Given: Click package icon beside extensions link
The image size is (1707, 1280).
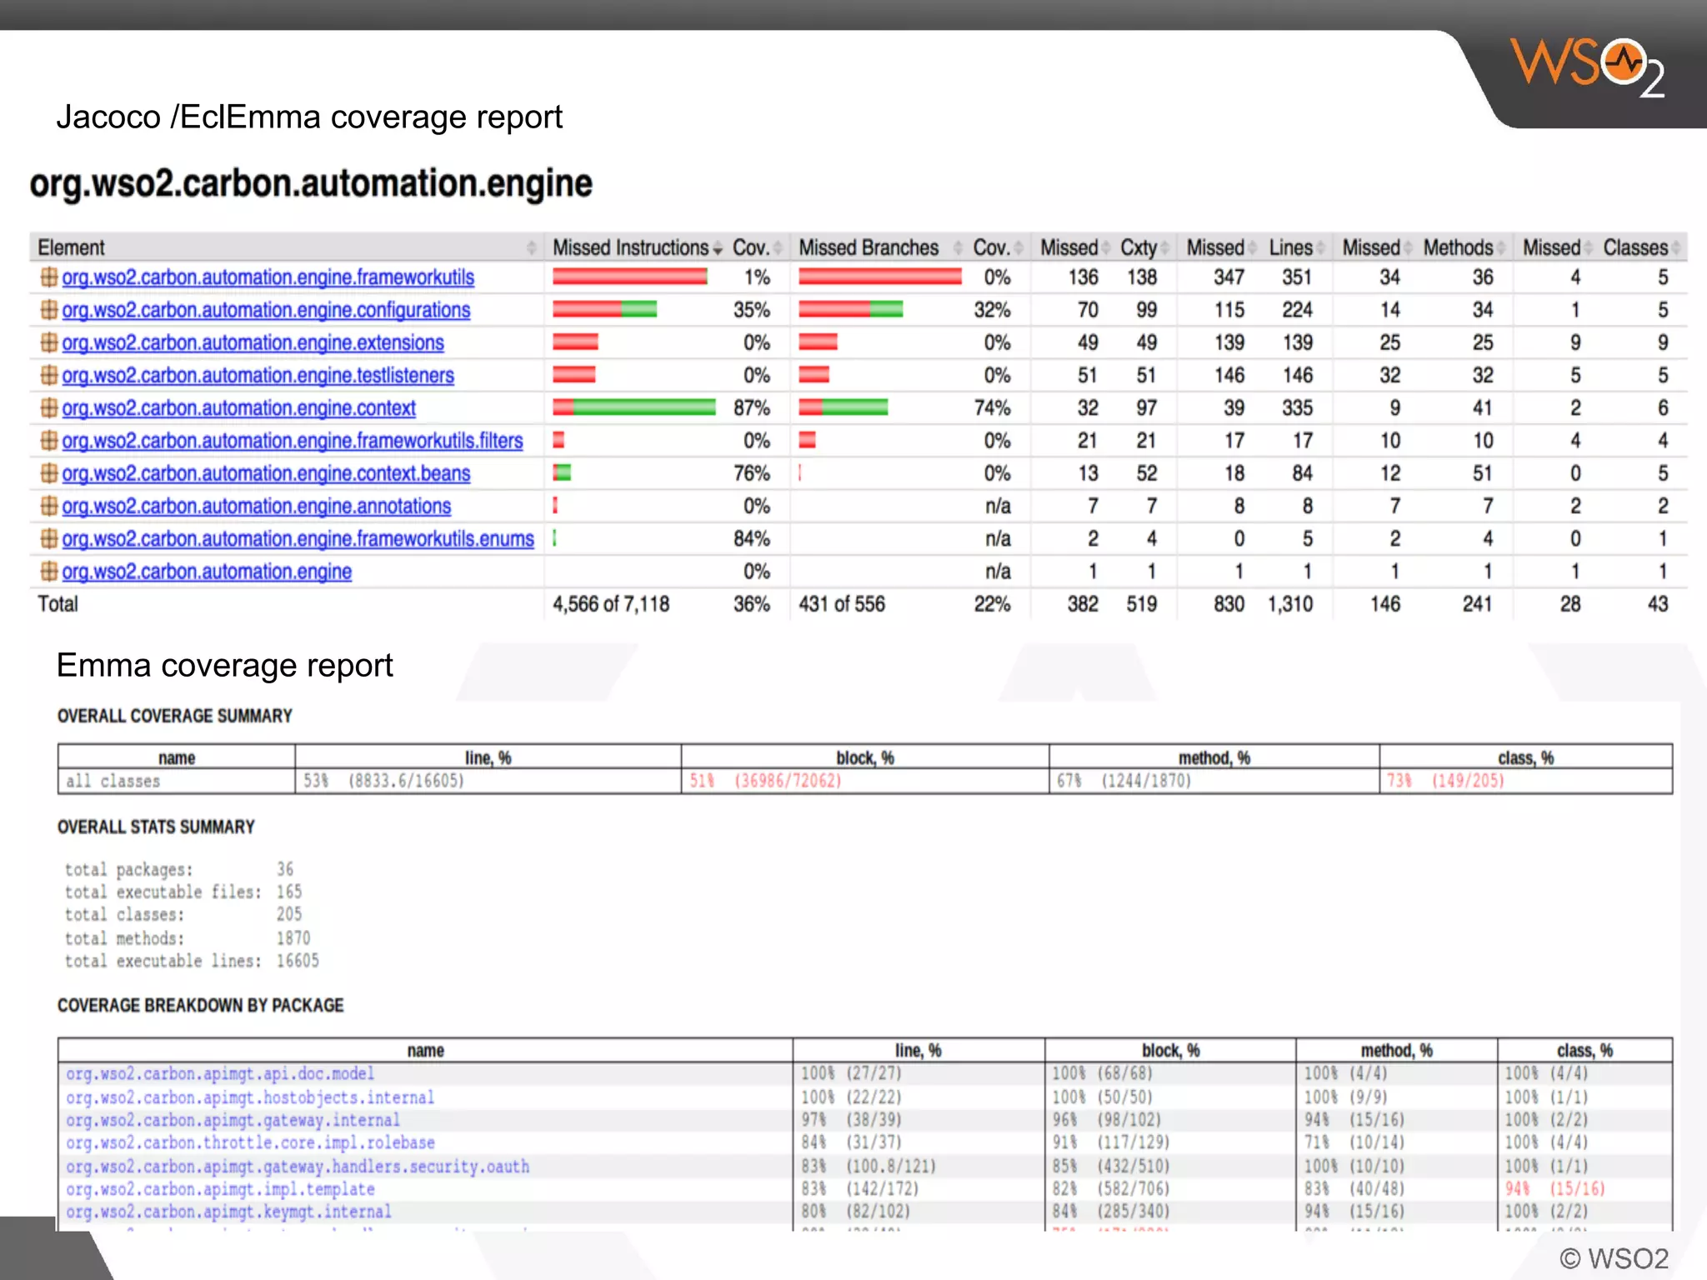Looking at the screenshot, I should 49,342.
